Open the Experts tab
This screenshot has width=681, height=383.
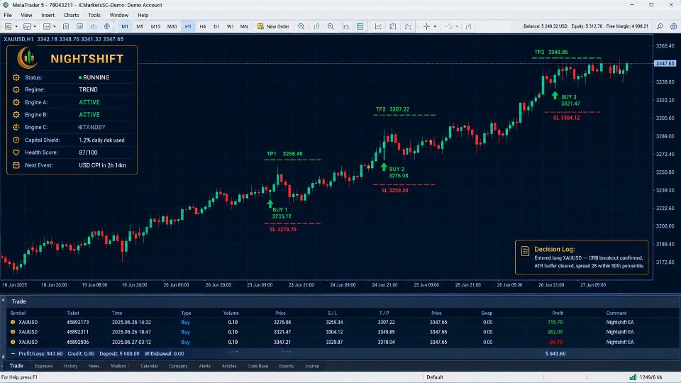(286, 366)
